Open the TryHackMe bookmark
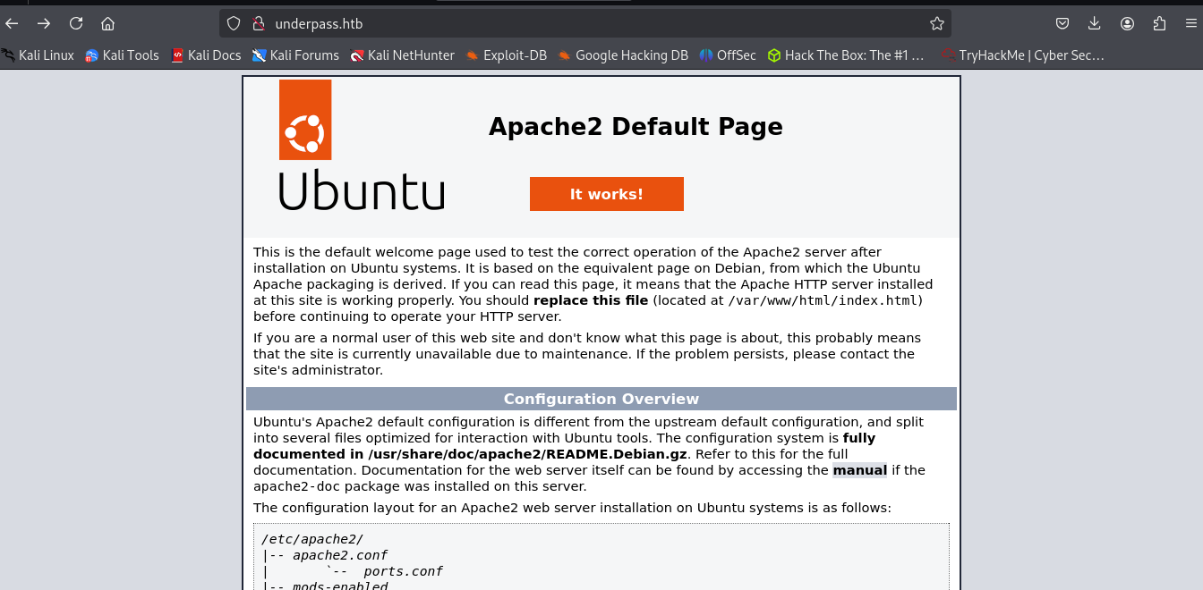This screenshot has width=1203, height=590. [x=1024, y=55]
